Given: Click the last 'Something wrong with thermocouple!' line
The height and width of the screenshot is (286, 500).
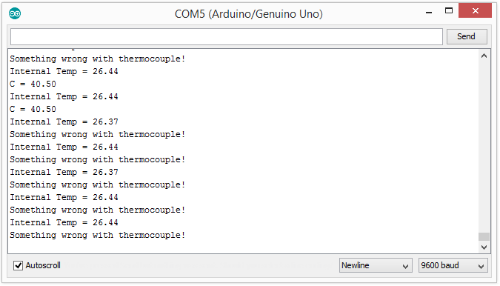Looking at the screenshot, I should pos(98,236).
